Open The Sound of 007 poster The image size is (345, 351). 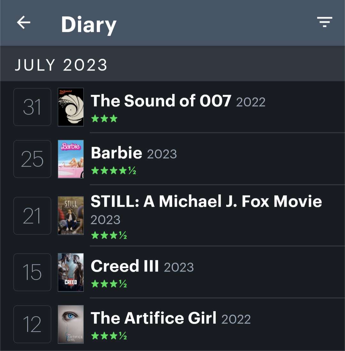[x=71, y=107]
